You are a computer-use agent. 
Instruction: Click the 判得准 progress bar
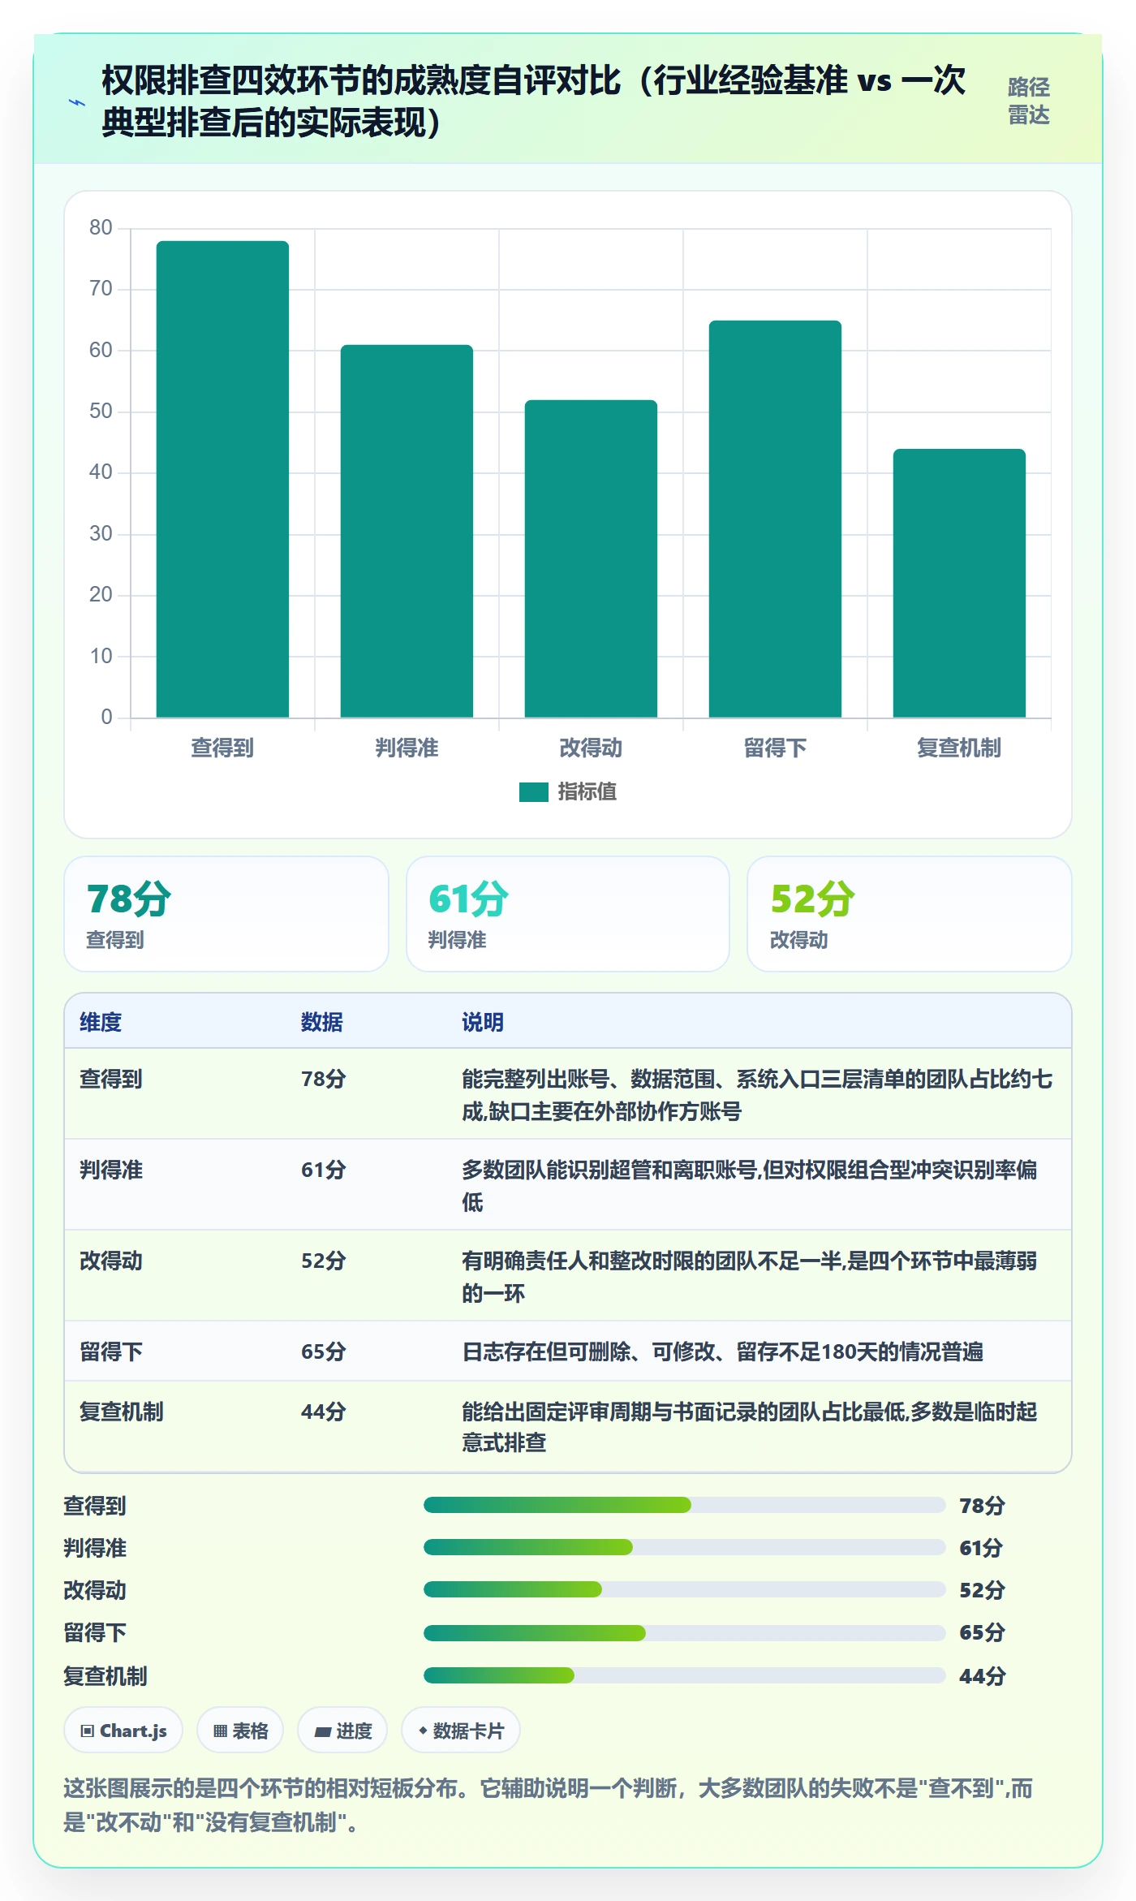click(x=684, y=1547)
